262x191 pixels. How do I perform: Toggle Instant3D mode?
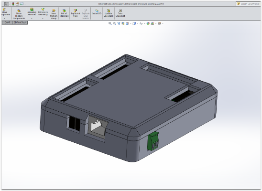tap(97, 12)
